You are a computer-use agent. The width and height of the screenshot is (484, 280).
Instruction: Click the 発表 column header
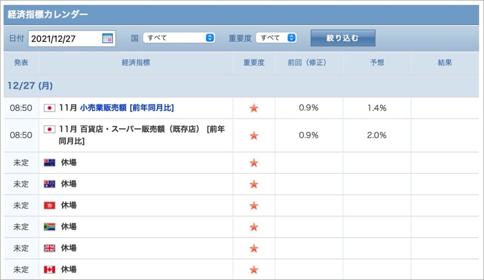(21, 62)
